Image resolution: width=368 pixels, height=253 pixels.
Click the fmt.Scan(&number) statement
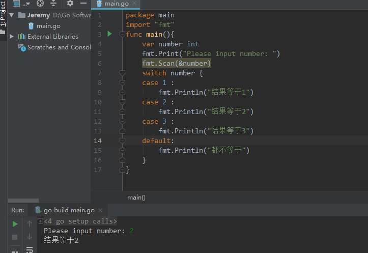pyautogui.click(x=177, y=63)
